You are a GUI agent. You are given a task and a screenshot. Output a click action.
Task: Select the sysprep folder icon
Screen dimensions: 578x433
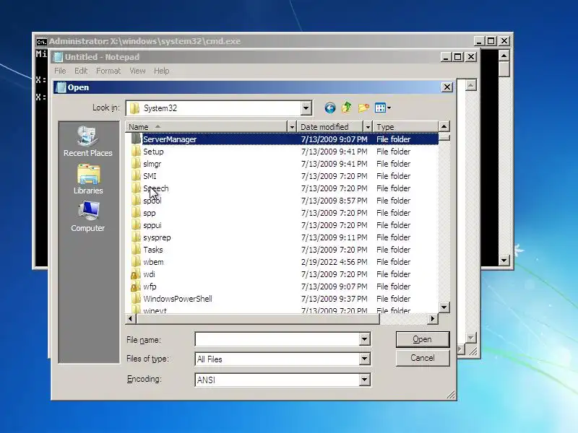(x=136, y=237)
